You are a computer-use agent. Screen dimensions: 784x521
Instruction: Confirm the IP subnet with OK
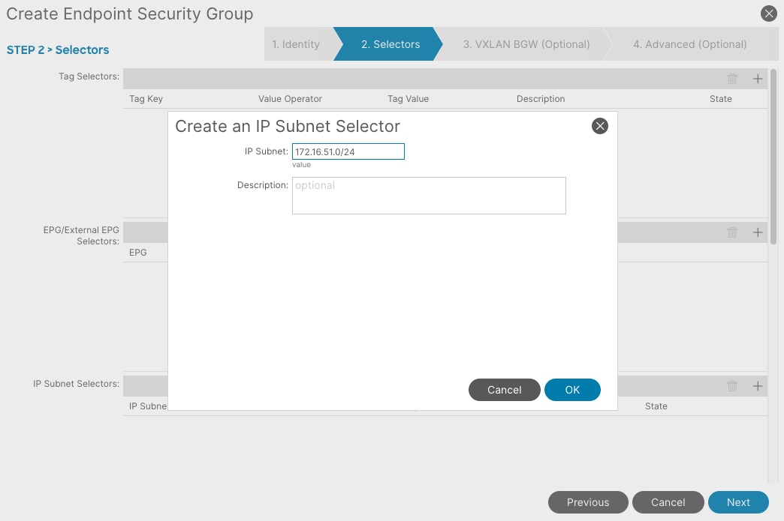pos(572,390)
